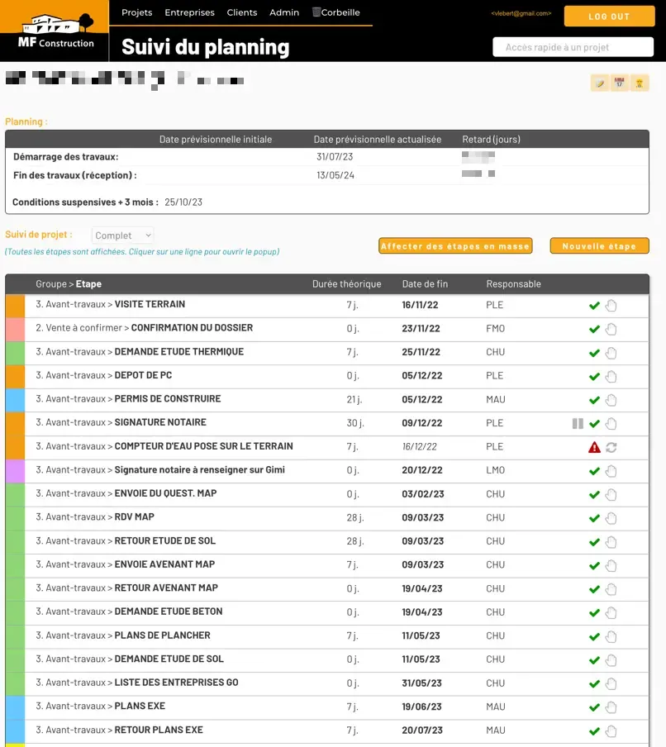This screenshot has height=747, width=666.
Task: Click the 25/10/23 conditions suspensives date
Action: tap(183, 202)
